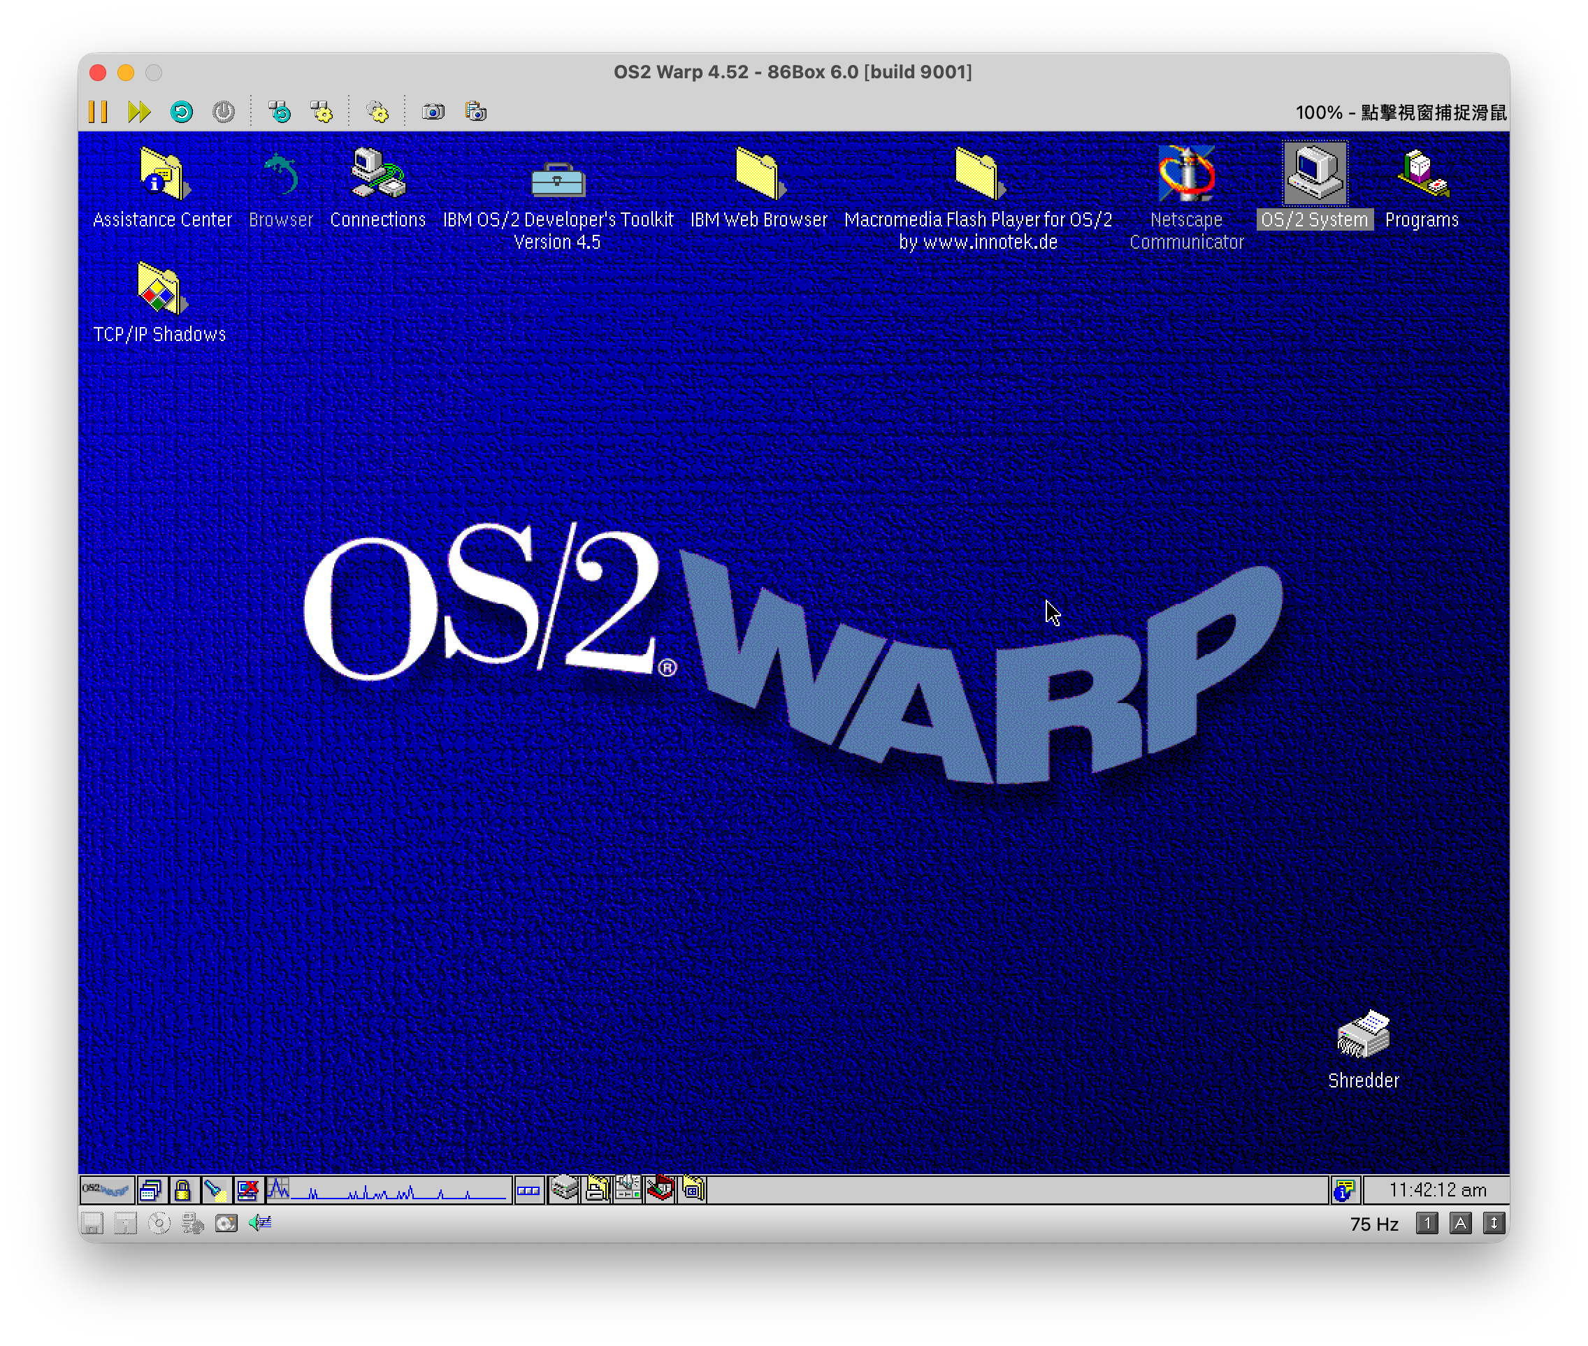
Task: Open 86Box settings via double-gear icon
Action: (377, 112)
